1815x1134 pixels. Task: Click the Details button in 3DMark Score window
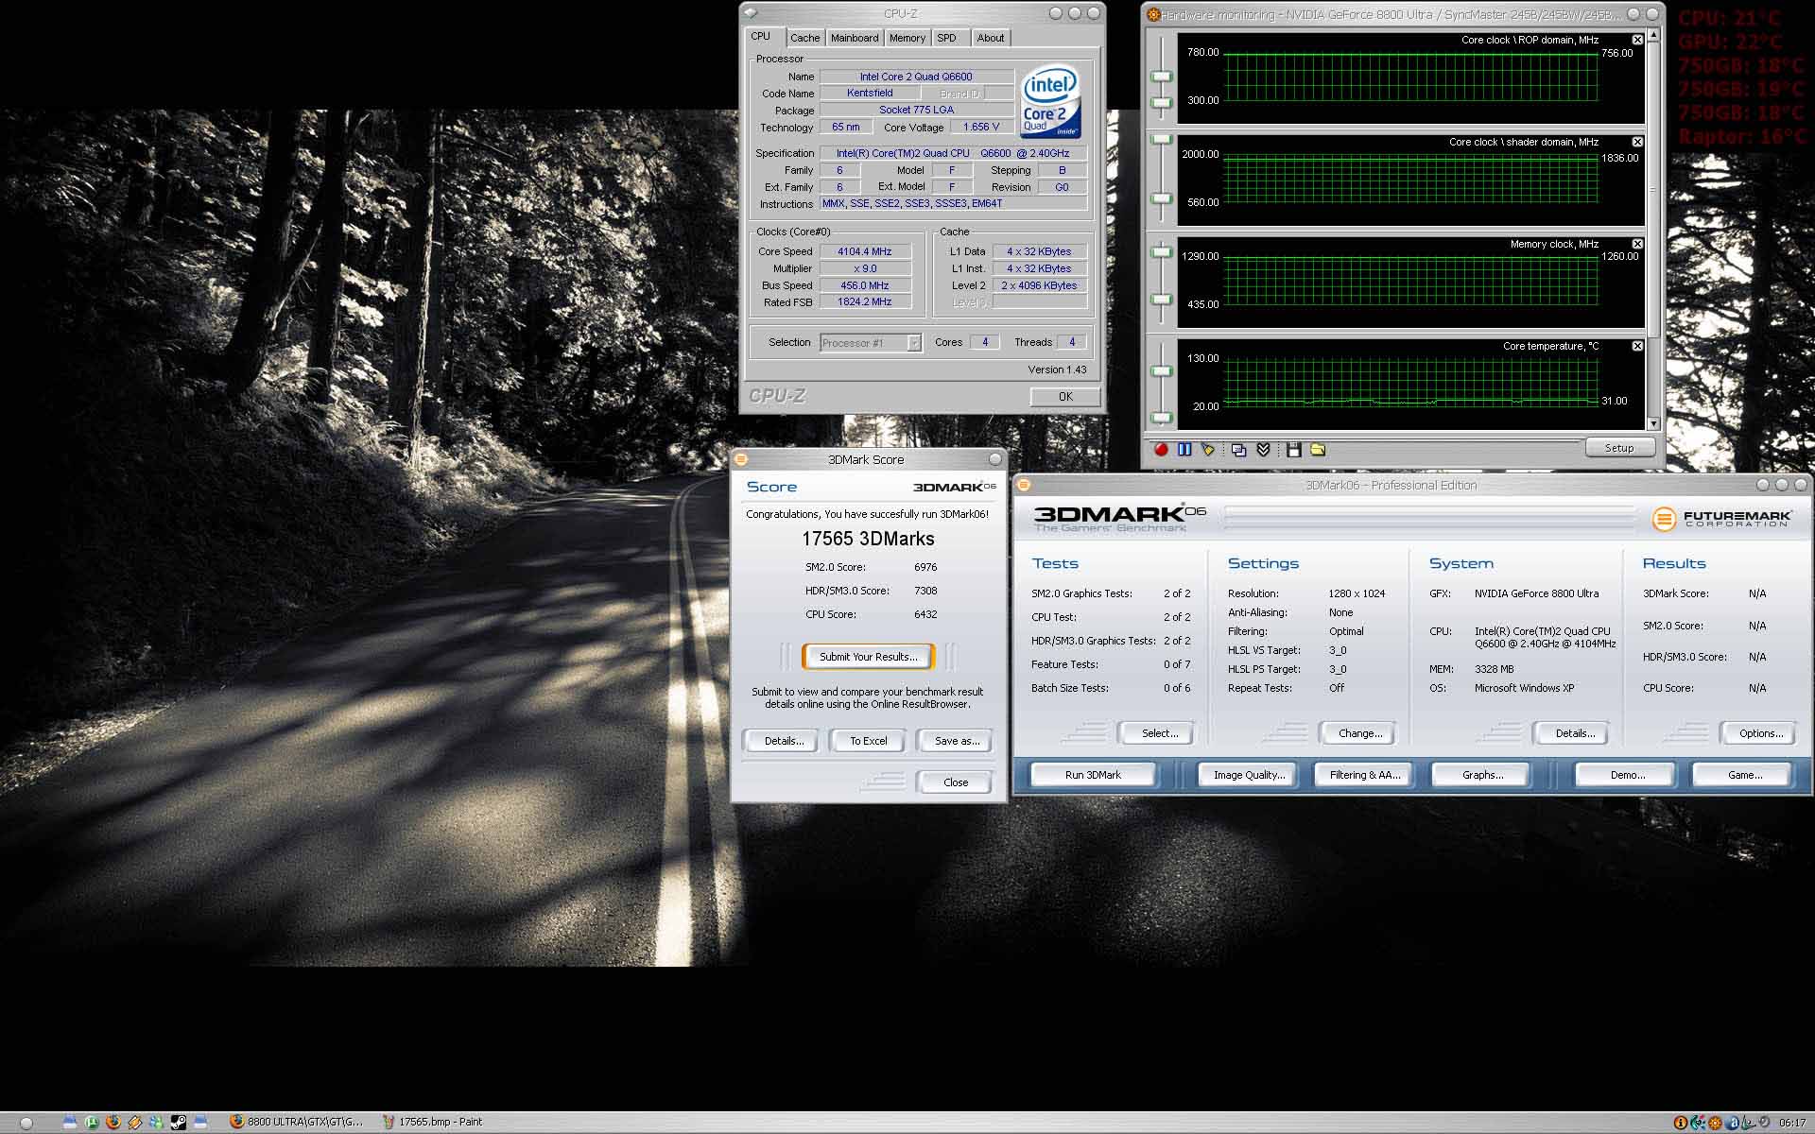tap(784, 741)
